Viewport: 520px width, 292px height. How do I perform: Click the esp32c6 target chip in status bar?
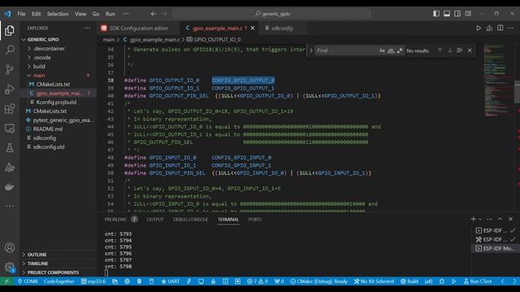pos(93,281)
